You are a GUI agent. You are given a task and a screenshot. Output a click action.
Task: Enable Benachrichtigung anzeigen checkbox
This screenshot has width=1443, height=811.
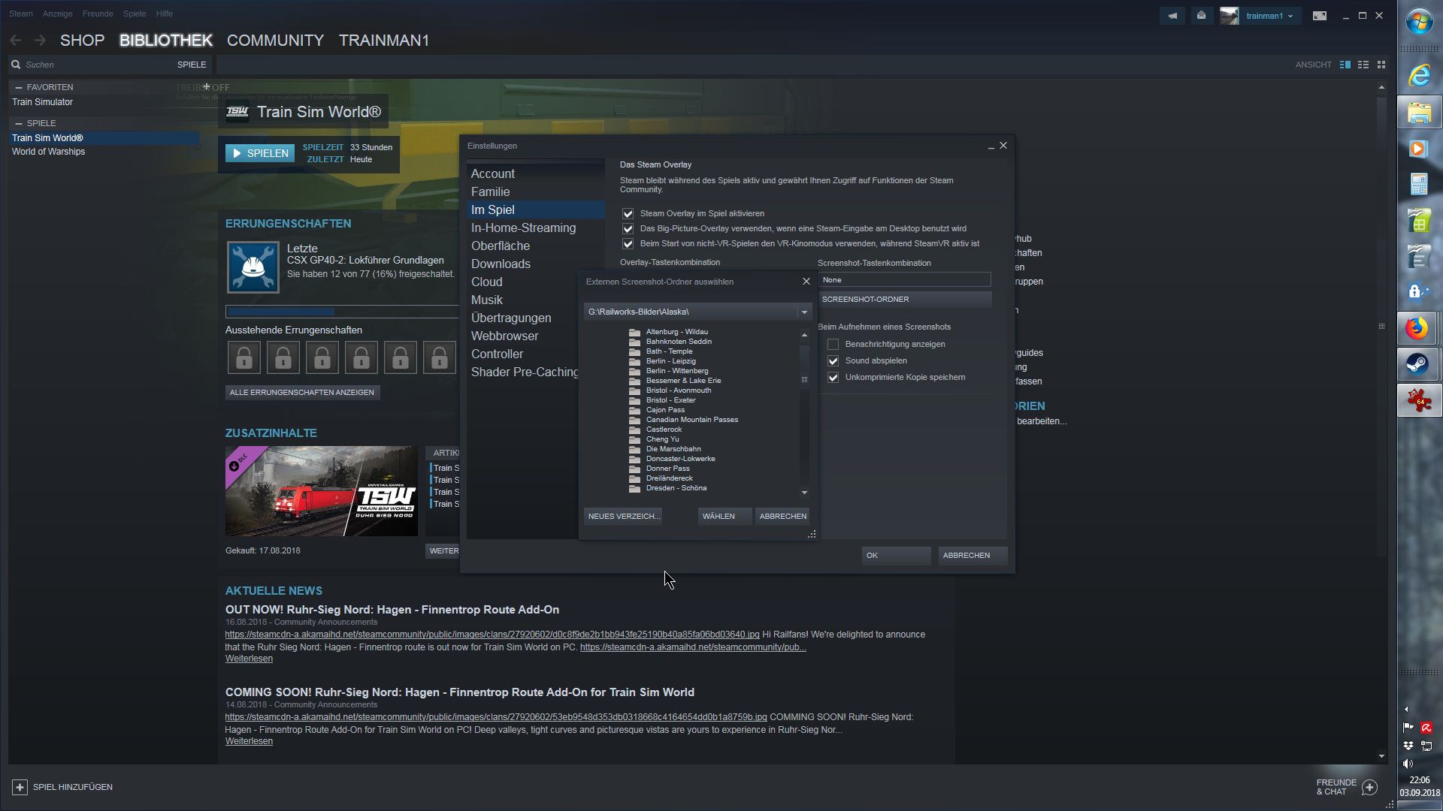(833, 344)
